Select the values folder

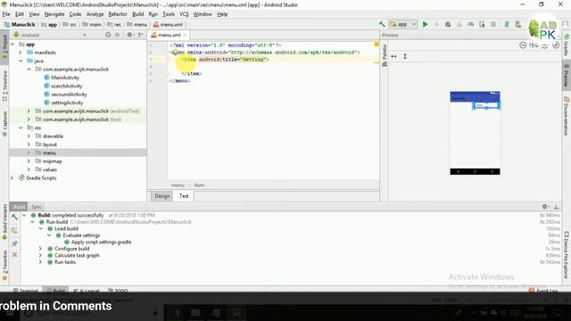(x=50, y=169)
